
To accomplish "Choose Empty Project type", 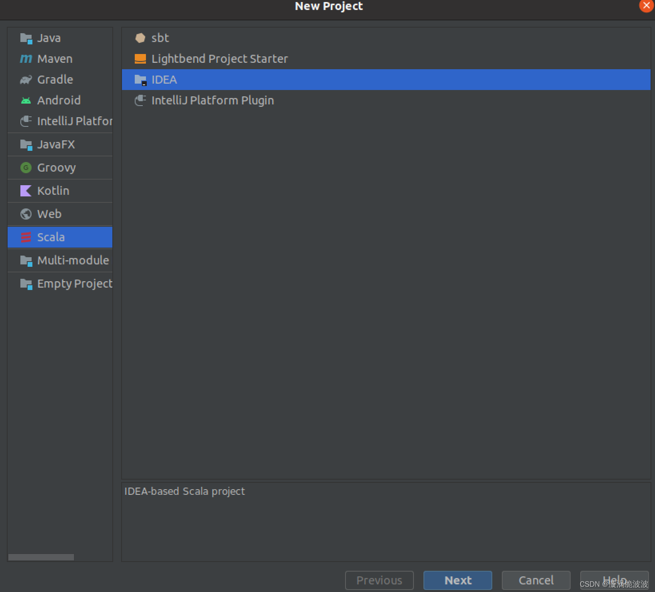I will click(60, 284).
